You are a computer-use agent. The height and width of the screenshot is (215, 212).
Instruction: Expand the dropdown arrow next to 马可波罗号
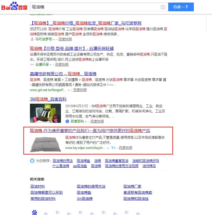(54, 40)
